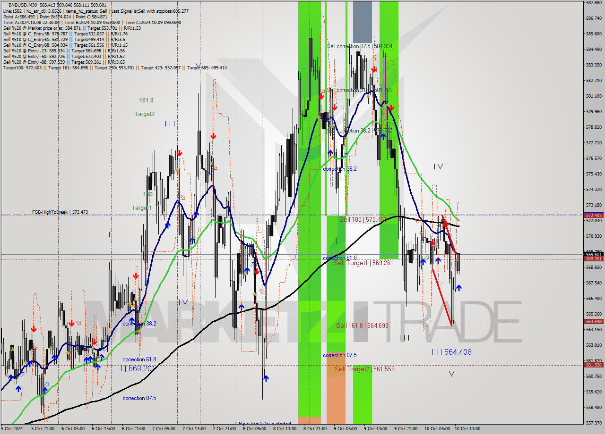Select the 584.490 price axis value
The image size is (605, 434).
pos(594,49)
